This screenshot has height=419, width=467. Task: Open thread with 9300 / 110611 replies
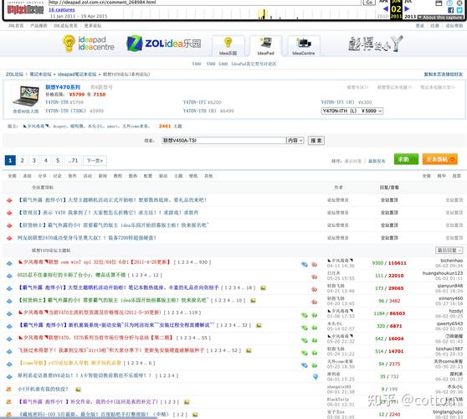pyautogui.click(x=95, y=262)
